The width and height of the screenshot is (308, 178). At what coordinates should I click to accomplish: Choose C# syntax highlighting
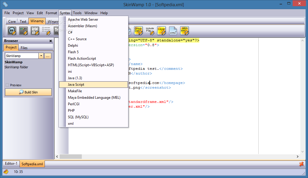point(94,33)
